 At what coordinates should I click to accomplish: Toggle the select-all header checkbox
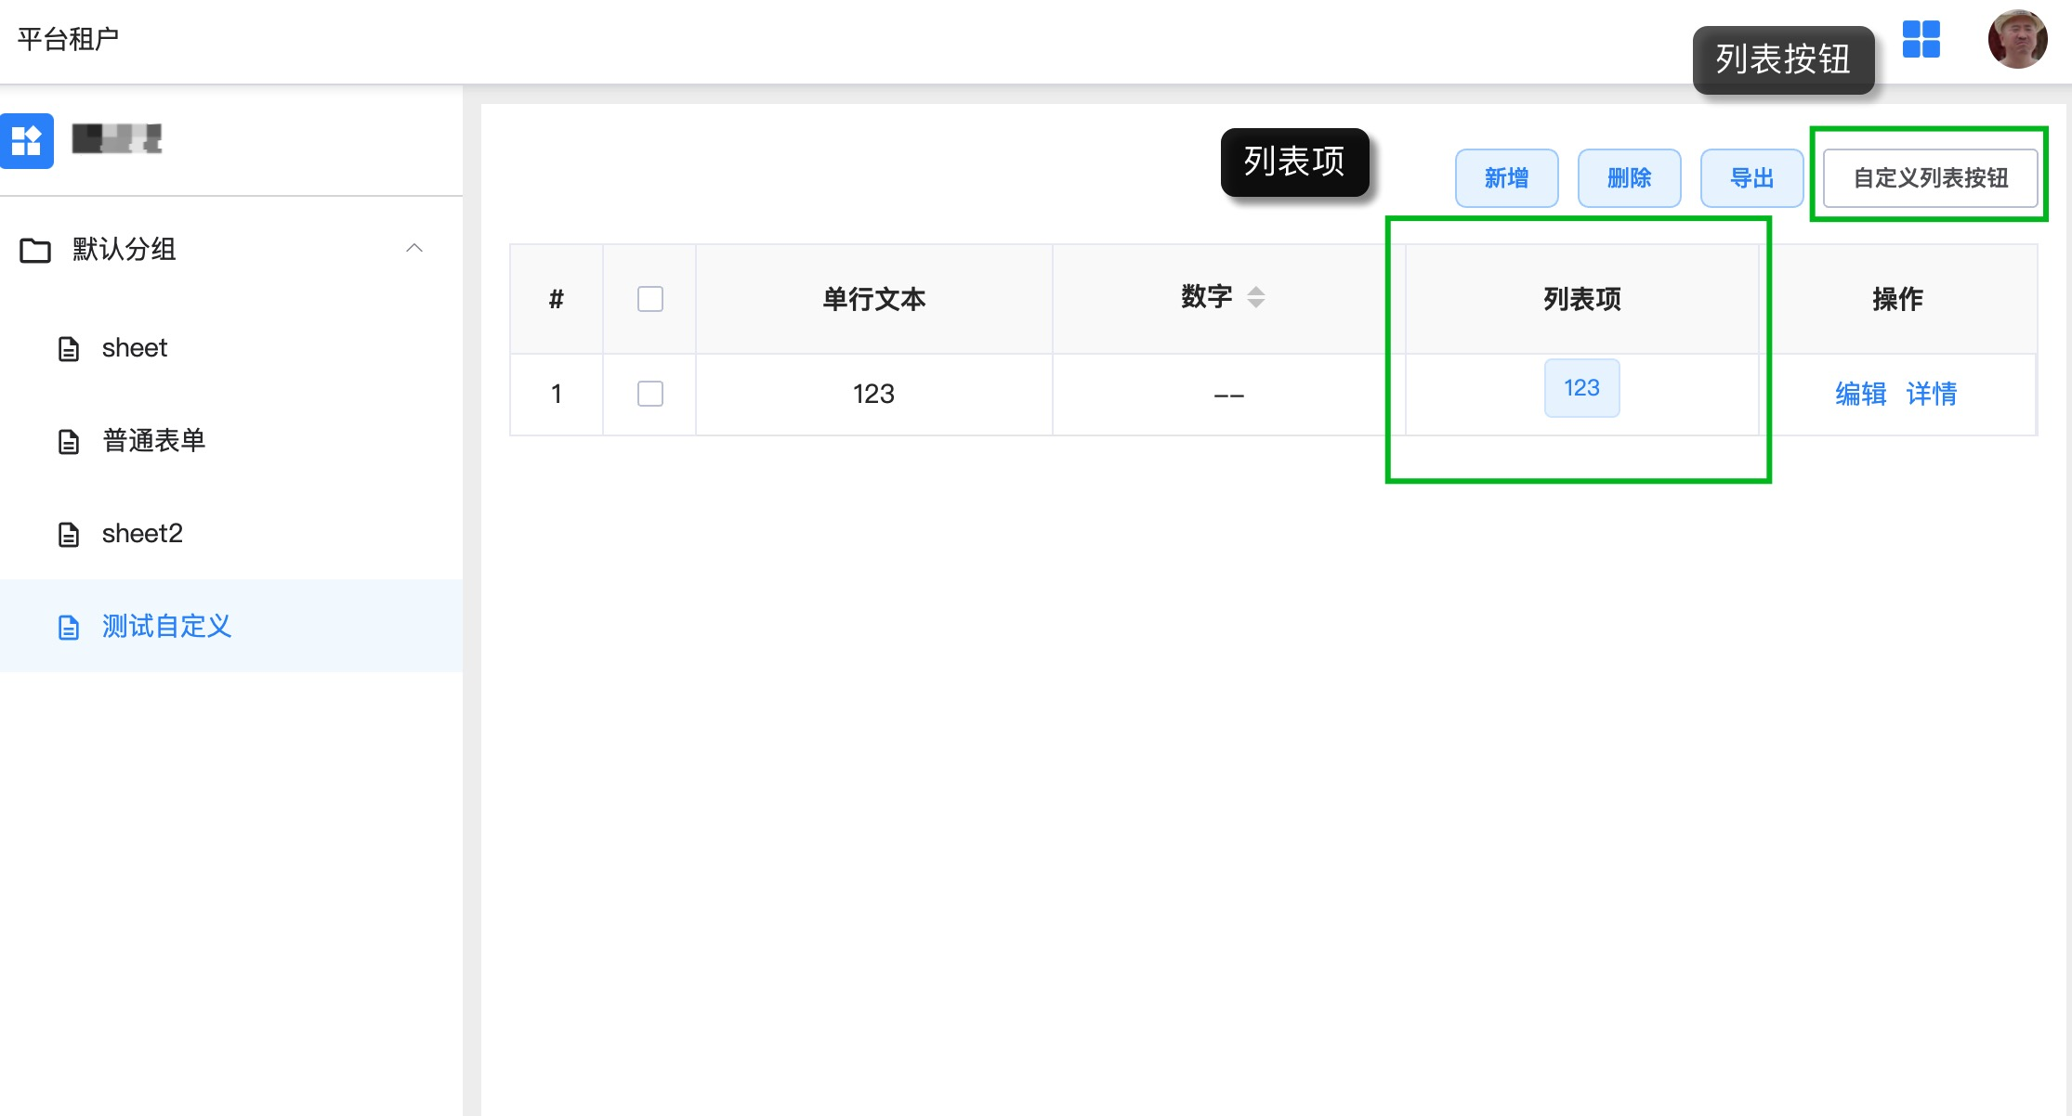point(649,299)
